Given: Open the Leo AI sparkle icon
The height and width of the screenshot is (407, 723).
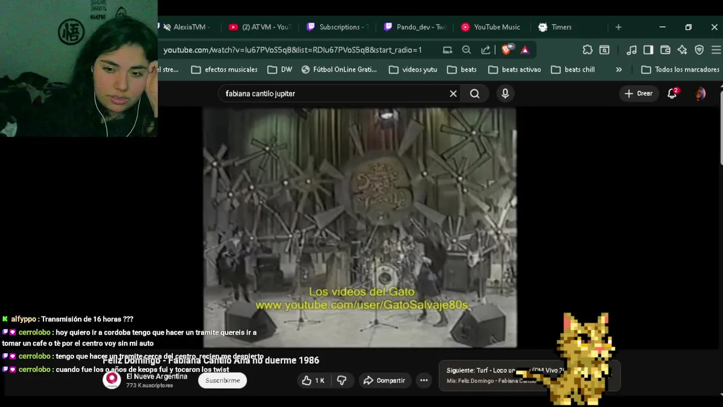Looking at the screenshot, I should click(x=682, y=50).
